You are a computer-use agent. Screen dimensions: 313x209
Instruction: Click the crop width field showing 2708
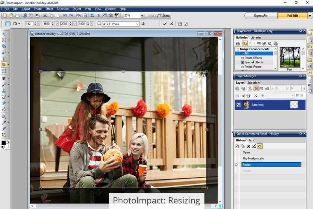64,24
